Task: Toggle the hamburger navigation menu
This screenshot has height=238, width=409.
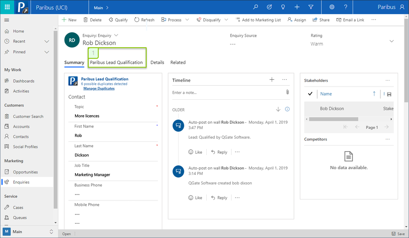Action: pyautogui.click(x=7, y=20)
